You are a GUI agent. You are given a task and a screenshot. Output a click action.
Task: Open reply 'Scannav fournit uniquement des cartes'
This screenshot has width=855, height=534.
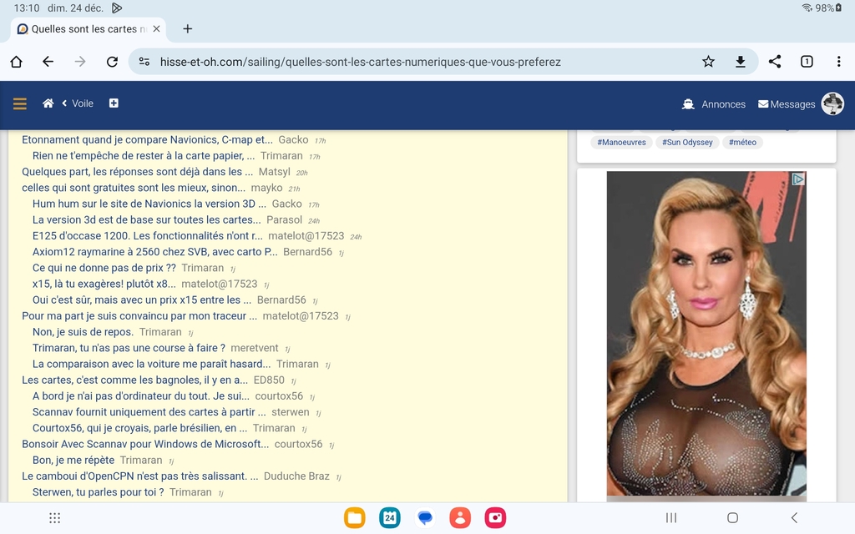149,412
